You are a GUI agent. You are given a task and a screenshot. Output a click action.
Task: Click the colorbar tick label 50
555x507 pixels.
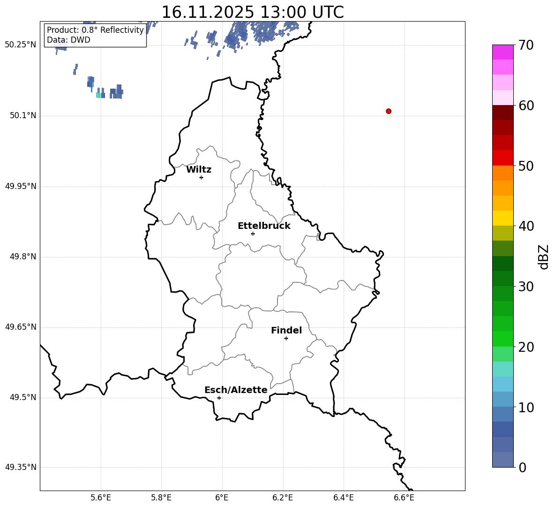(x=526, y=166)
